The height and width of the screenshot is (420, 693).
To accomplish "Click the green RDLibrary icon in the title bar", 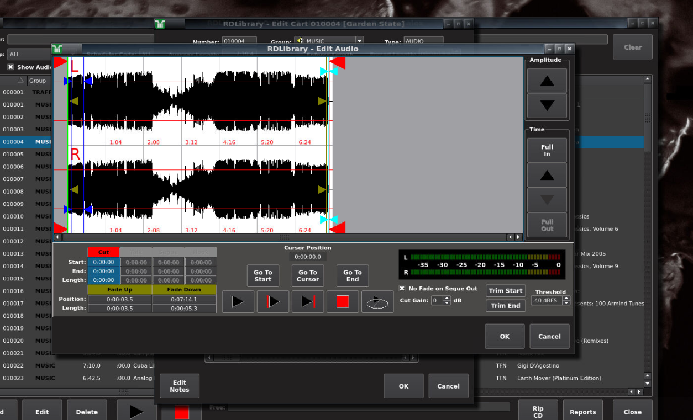I will 56,49.
